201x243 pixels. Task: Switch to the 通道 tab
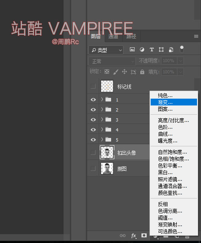[113, 36]
